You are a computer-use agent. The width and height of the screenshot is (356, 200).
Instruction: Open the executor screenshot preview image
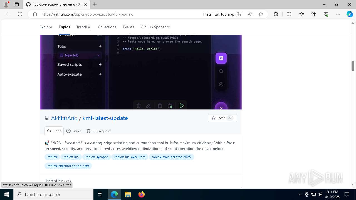click(141, 72)
